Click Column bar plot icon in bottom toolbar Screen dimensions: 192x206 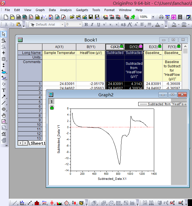coord(37,203)
